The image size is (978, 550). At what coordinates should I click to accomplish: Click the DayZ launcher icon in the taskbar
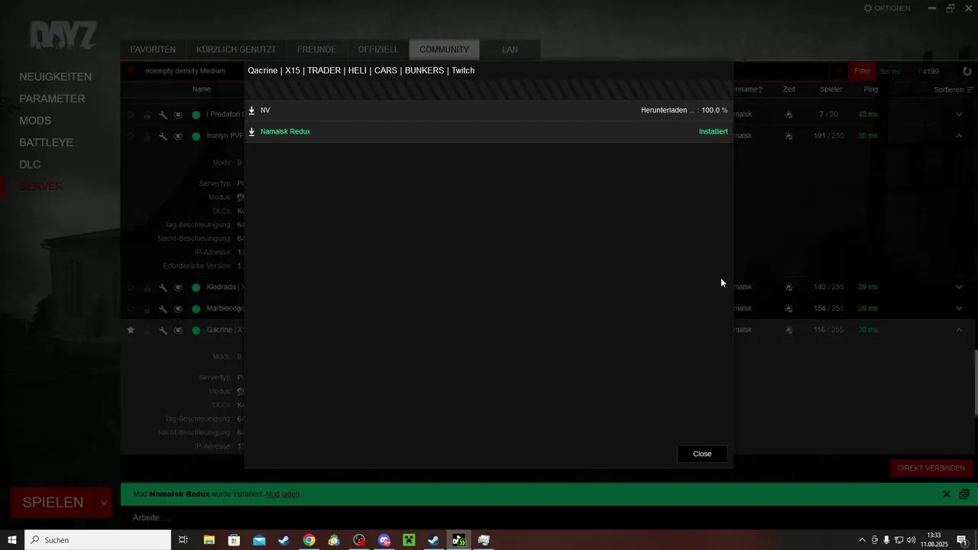[x=459, y=540]
